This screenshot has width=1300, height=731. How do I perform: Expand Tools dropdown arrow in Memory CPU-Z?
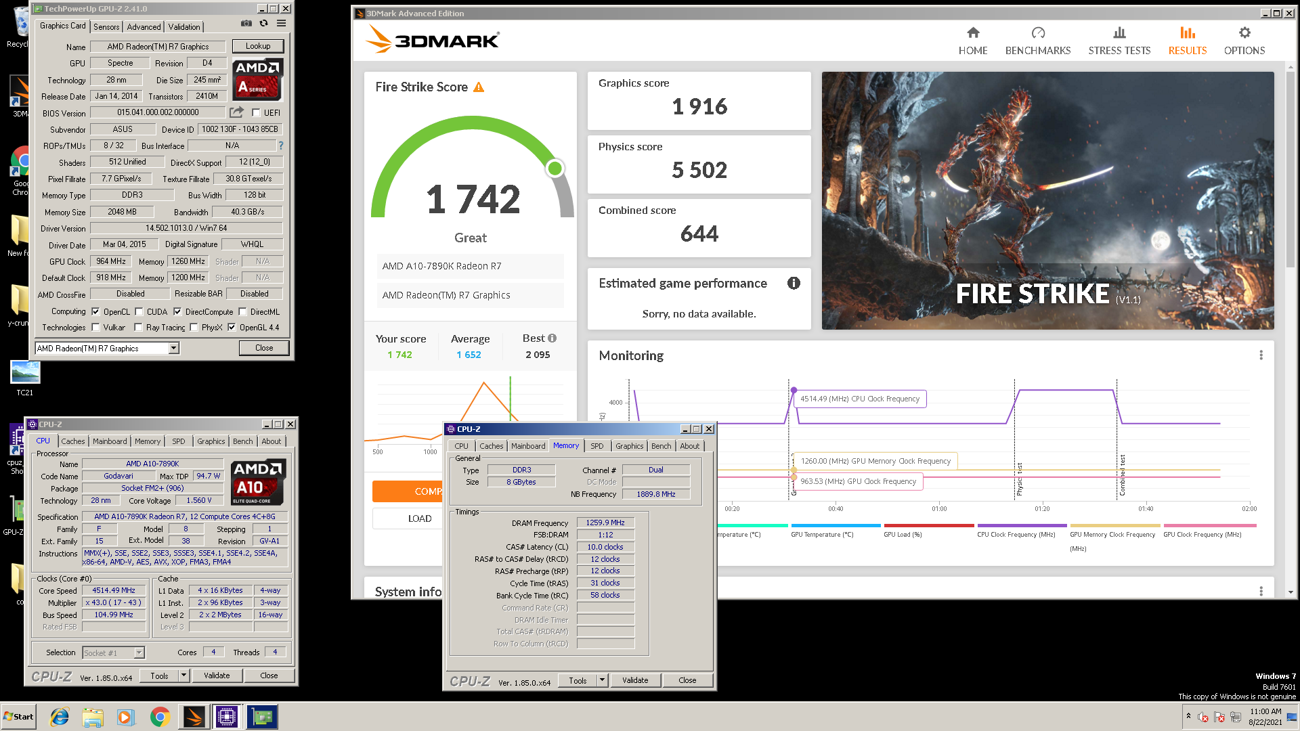(602, 680)
